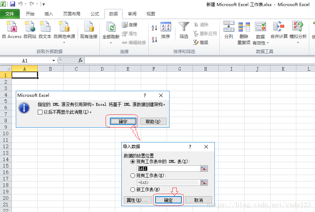Open Advanced filter (高级)
This screenshot has width=315, height=212.
[201, 43]
